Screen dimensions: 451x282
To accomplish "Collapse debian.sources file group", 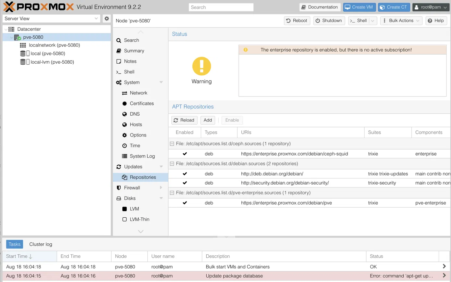I will (172, 164).
